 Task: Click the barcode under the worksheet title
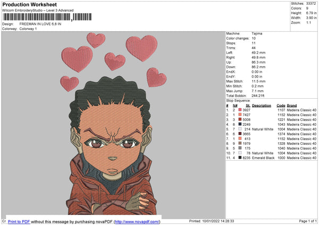(x=47, y=17)
